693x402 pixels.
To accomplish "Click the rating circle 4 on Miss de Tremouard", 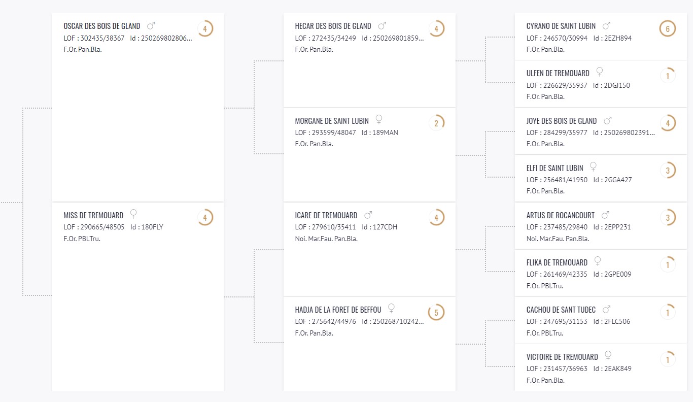I will point(205,218).
